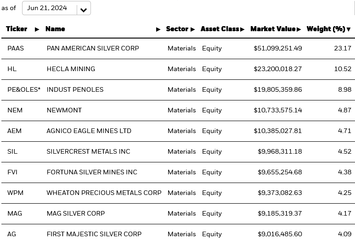Click the sort arrow beside Asset Class header
This screenshot has height=239, width=355.
click(x=242, y=29)
